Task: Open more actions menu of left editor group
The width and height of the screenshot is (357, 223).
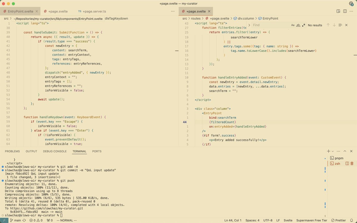Action: tap(173, 11)
